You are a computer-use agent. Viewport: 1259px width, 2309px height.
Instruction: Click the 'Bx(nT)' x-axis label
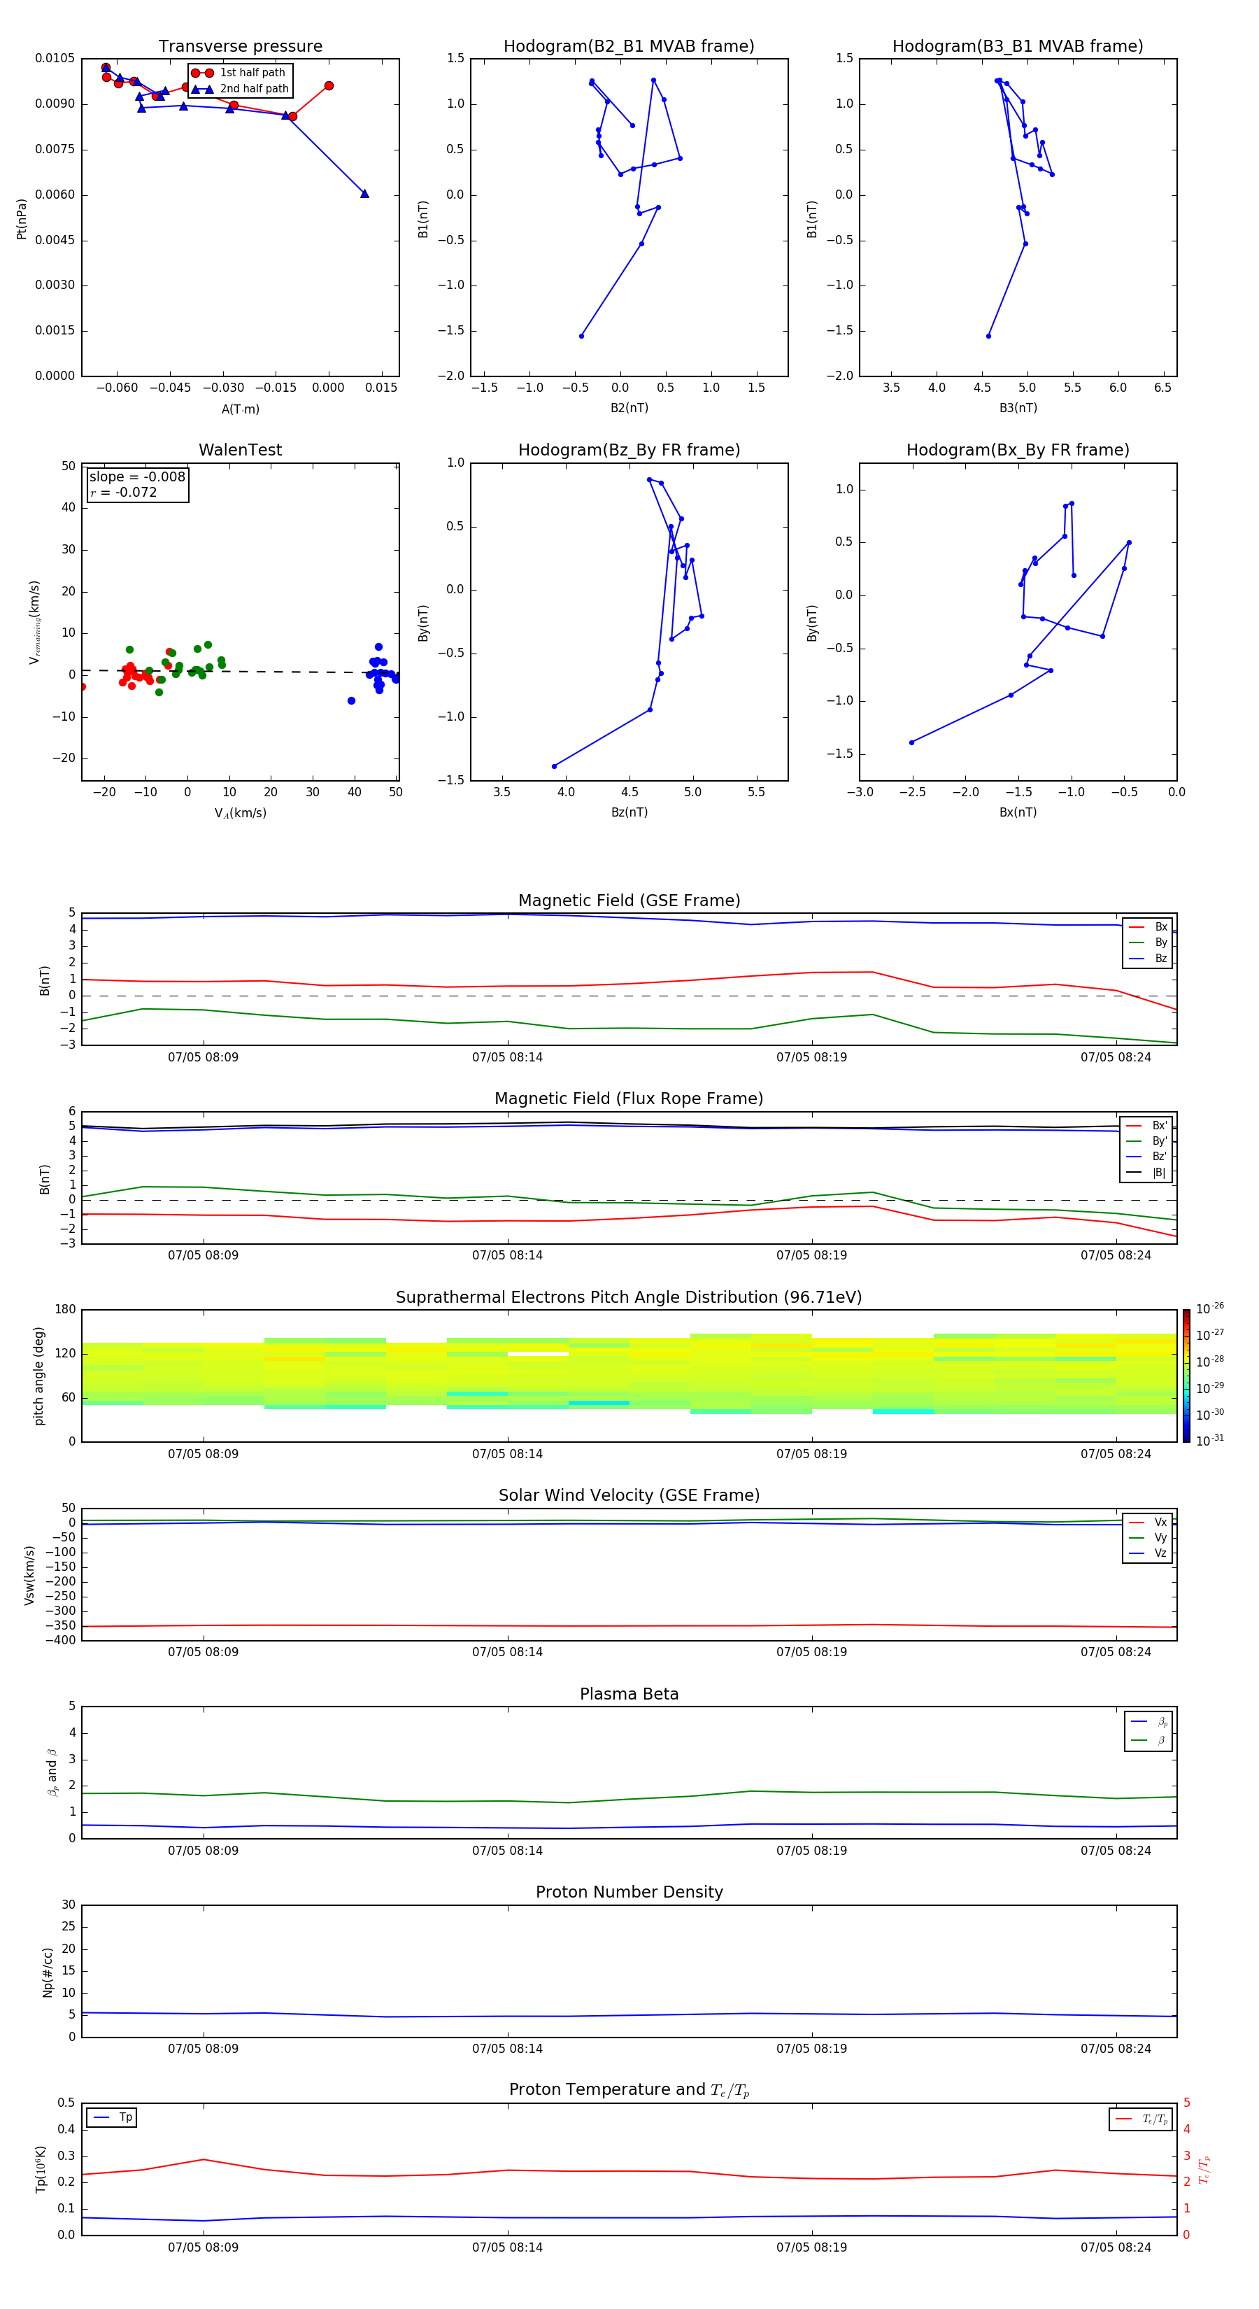(x=1018, y=813)
